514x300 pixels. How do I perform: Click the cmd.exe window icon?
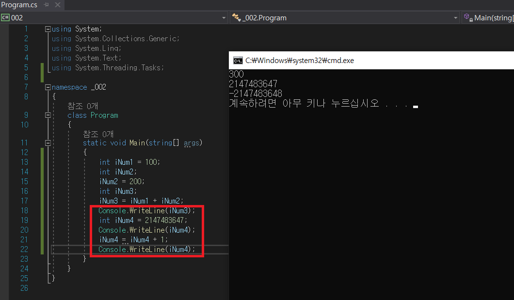tap(238, 61)
